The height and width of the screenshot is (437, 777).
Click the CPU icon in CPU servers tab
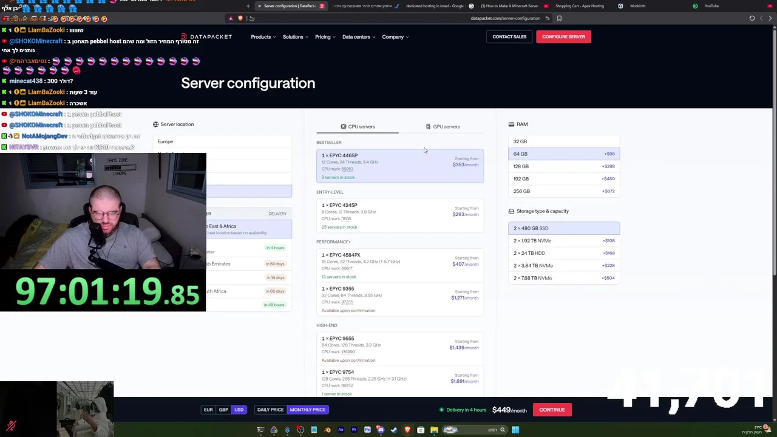pyautogui.click(x=343, y=127)
